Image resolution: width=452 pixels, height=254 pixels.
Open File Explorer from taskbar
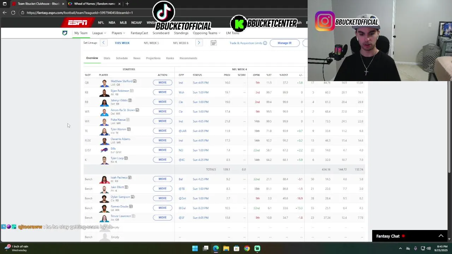click(226, 248)
